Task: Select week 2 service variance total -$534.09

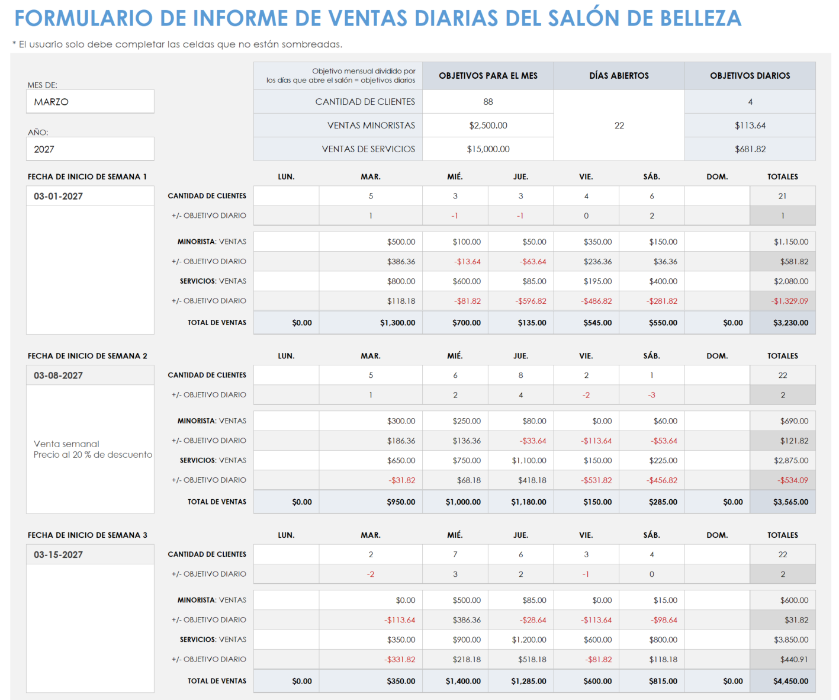Action: [x=783, y=480]
